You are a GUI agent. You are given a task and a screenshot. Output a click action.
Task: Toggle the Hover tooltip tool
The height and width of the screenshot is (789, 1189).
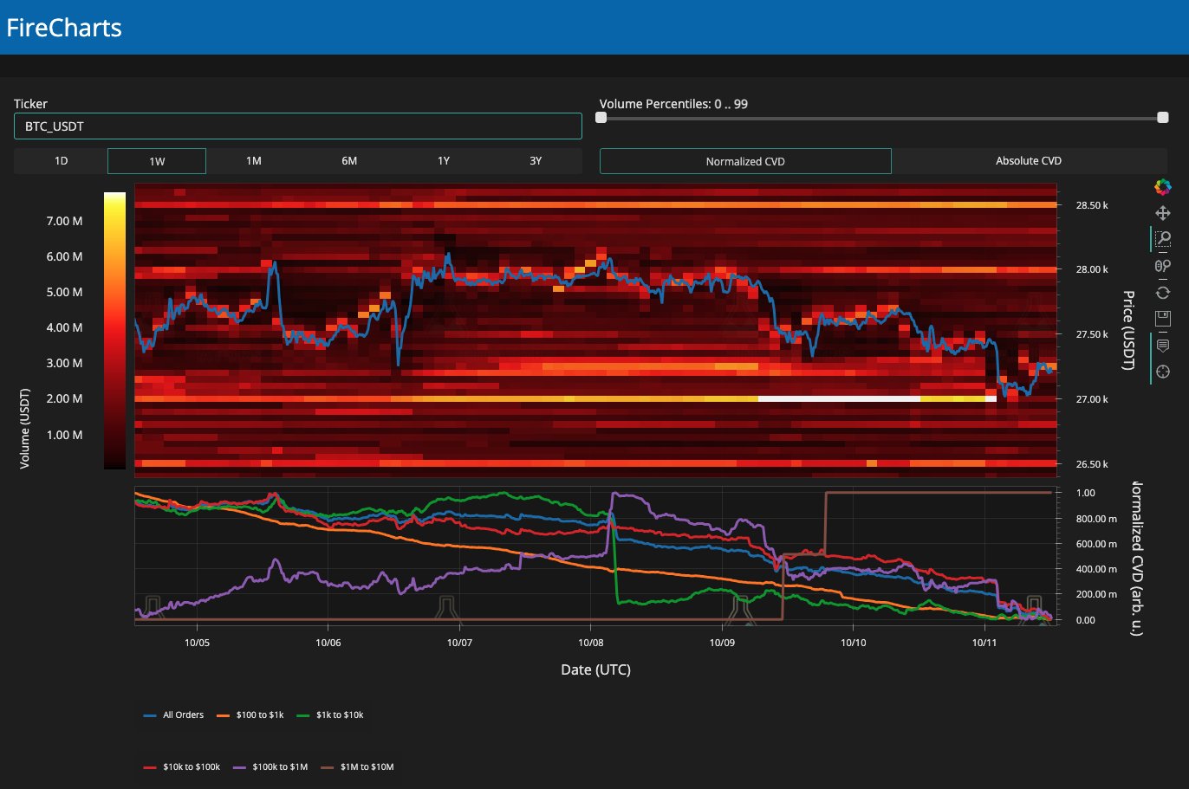pos(1163,346)
